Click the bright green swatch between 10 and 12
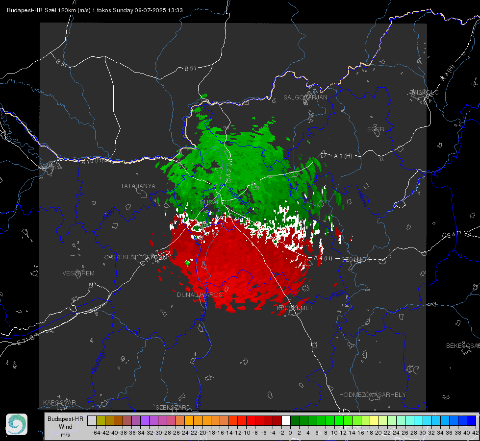This screenshot has height=441, width=480. pyautogui.click(x=339, y=420)
